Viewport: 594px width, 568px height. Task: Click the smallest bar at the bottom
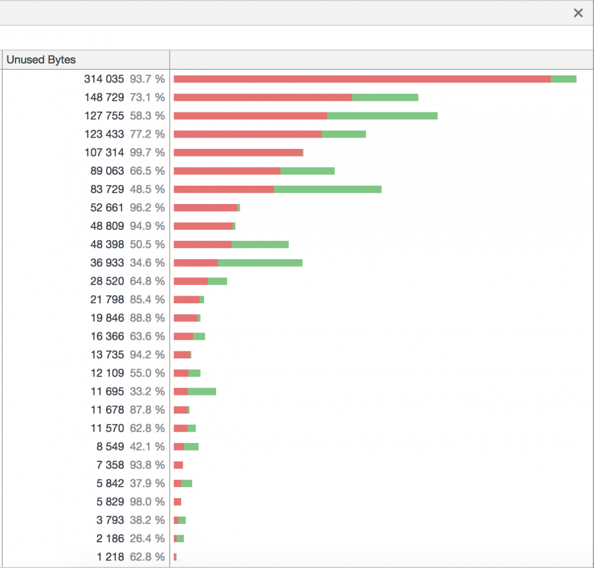(x=175, y=557)
